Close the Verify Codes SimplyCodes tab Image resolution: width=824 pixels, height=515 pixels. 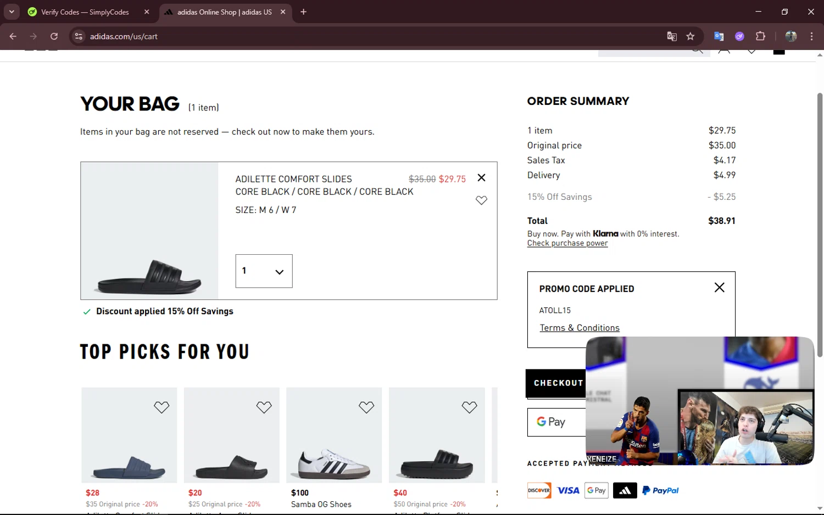(147, 12)
